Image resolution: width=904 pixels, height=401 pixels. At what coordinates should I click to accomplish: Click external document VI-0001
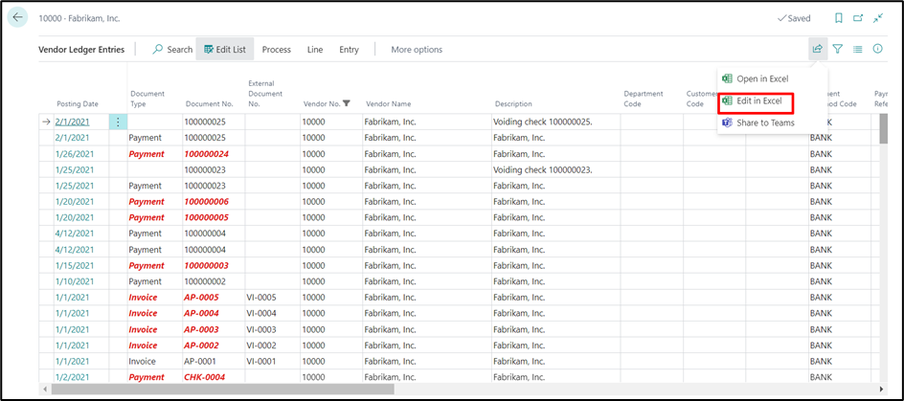pos(262,361)
